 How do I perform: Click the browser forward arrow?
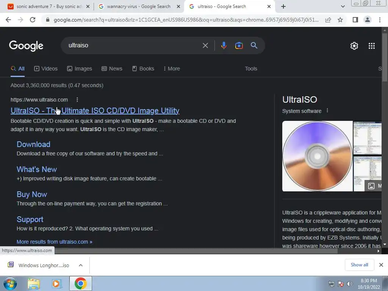point(20,20)
